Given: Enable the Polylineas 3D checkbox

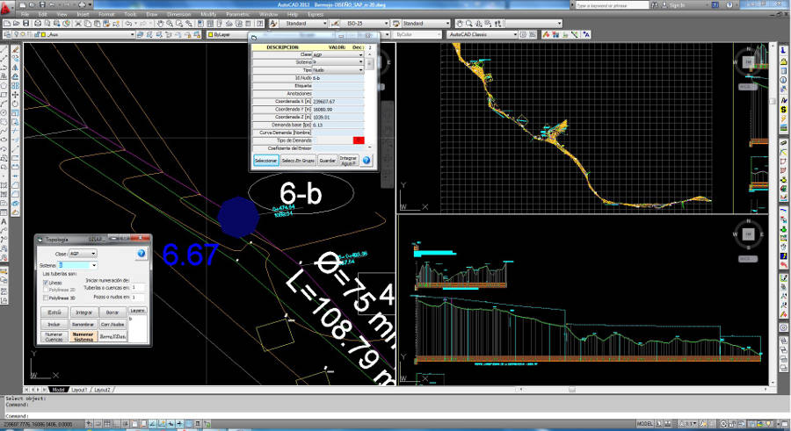Looking at the screenshot, I should point(46,298).
